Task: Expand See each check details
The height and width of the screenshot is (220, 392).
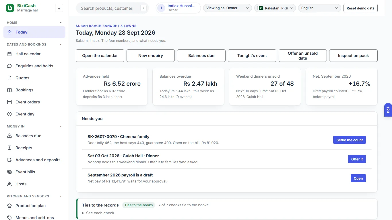Action: tap(98, 213)
